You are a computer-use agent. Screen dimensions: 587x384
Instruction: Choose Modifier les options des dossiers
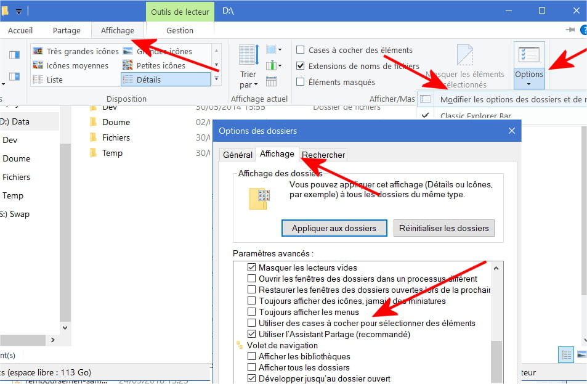502,99
